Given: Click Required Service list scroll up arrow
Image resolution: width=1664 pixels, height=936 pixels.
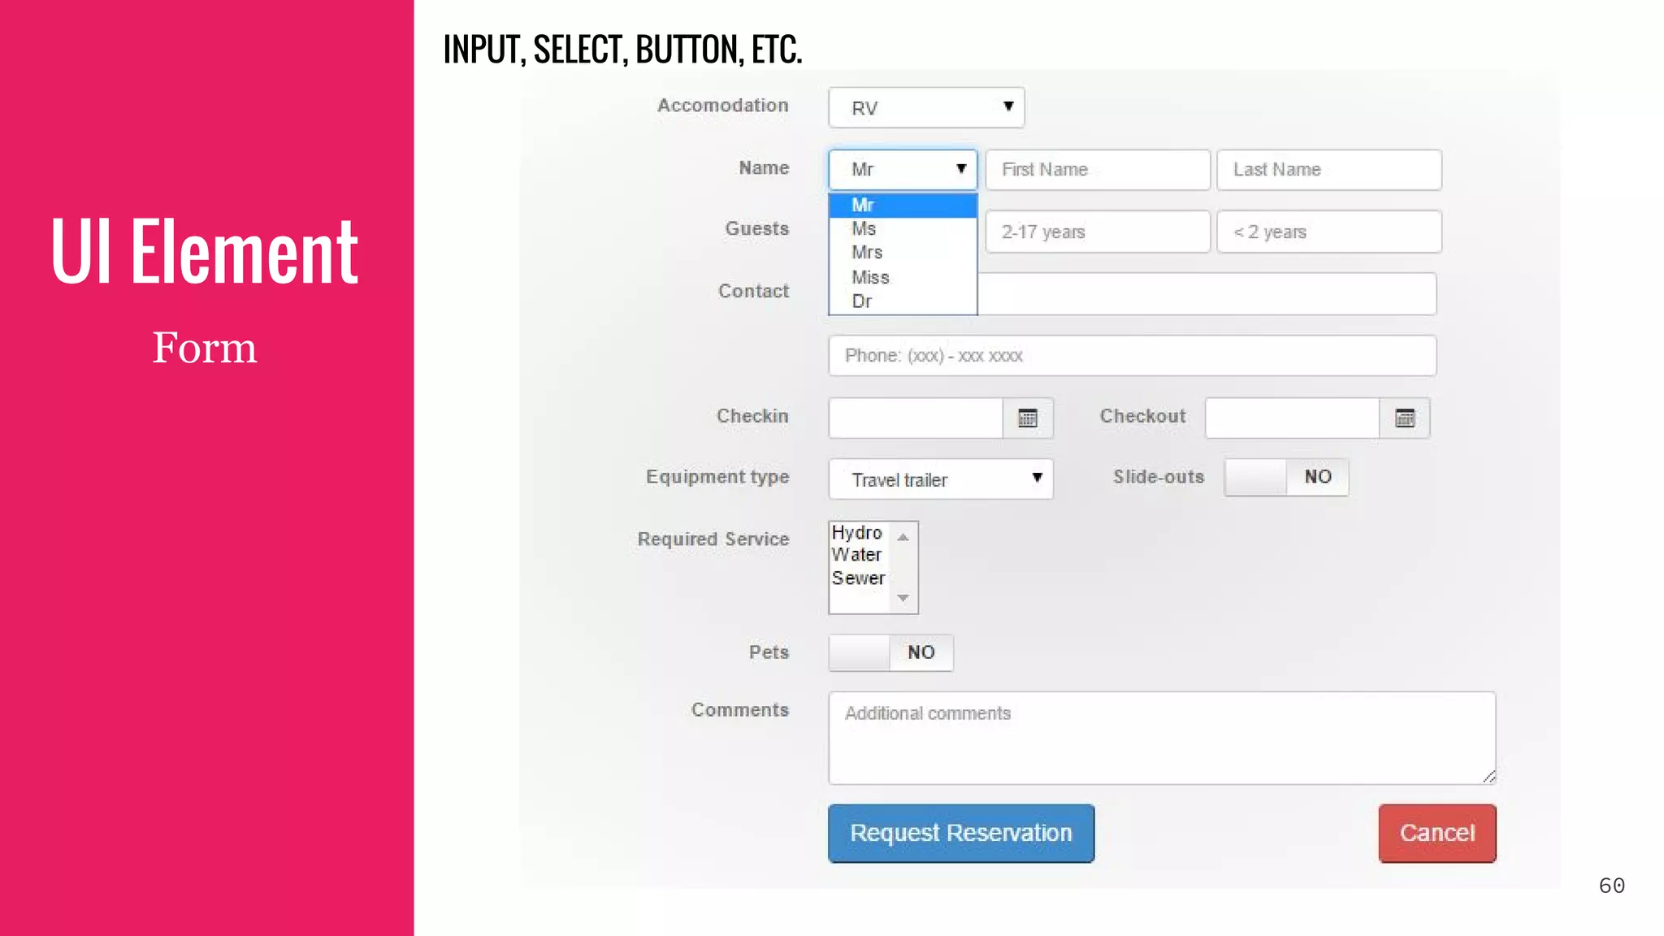Looking at the screenshot, I should [x=903, y=536].
